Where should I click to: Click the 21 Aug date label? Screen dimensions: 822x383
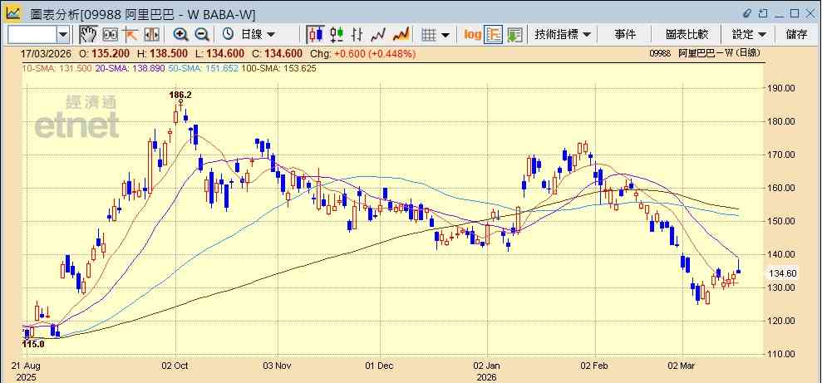pos(27,366)
